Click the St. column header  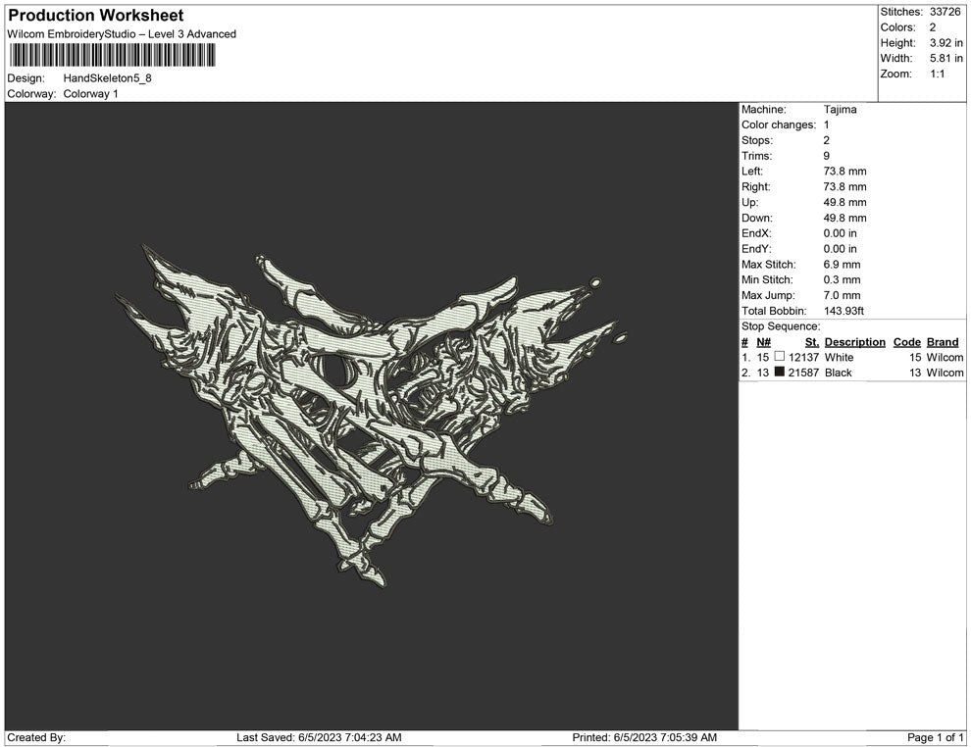point(811,342)
